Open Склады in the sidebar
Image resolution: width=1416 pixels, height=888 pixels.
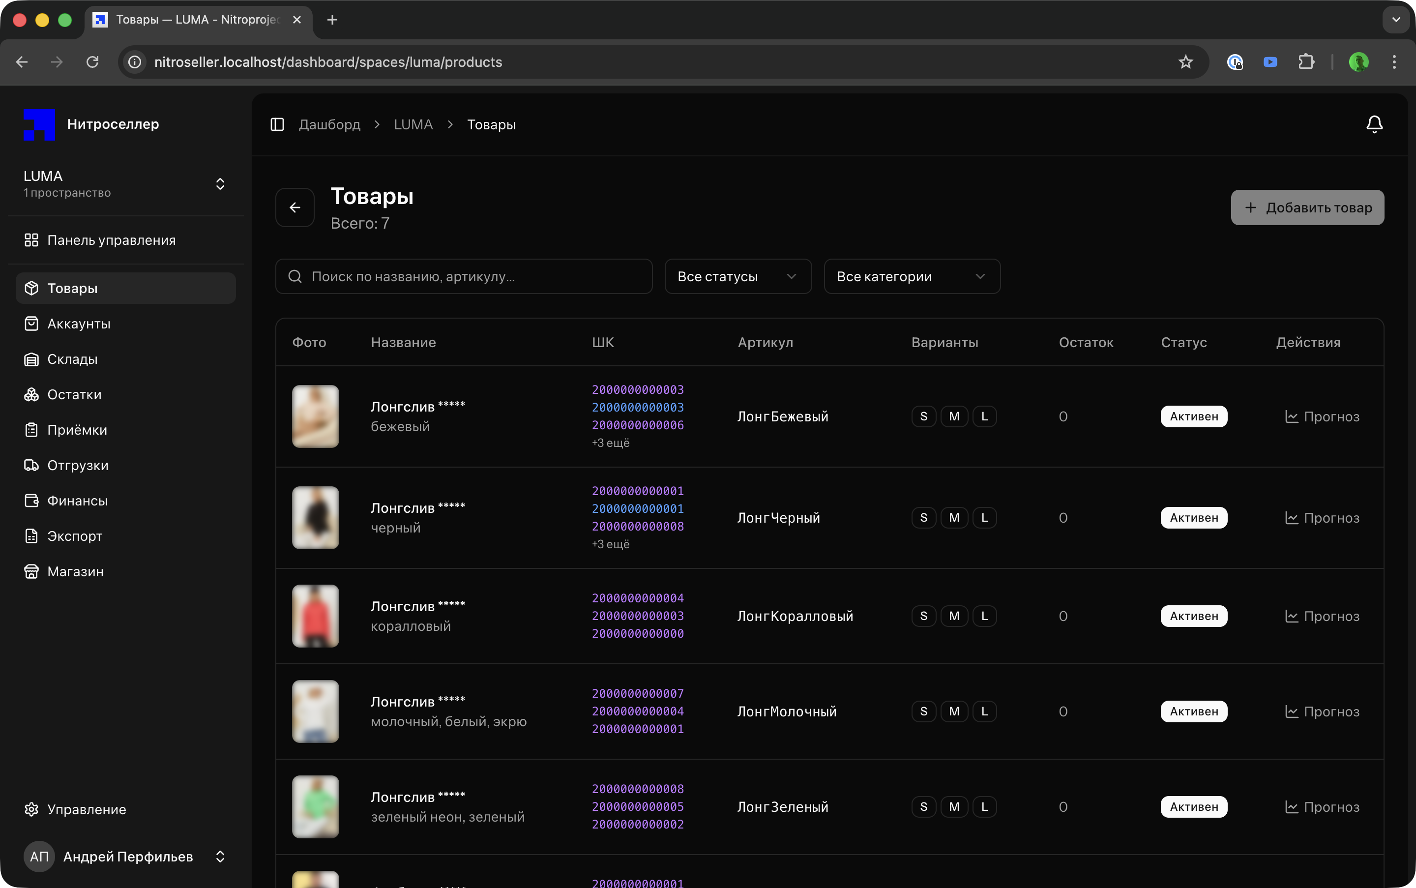pyautogui.click(x=72, y=359)
